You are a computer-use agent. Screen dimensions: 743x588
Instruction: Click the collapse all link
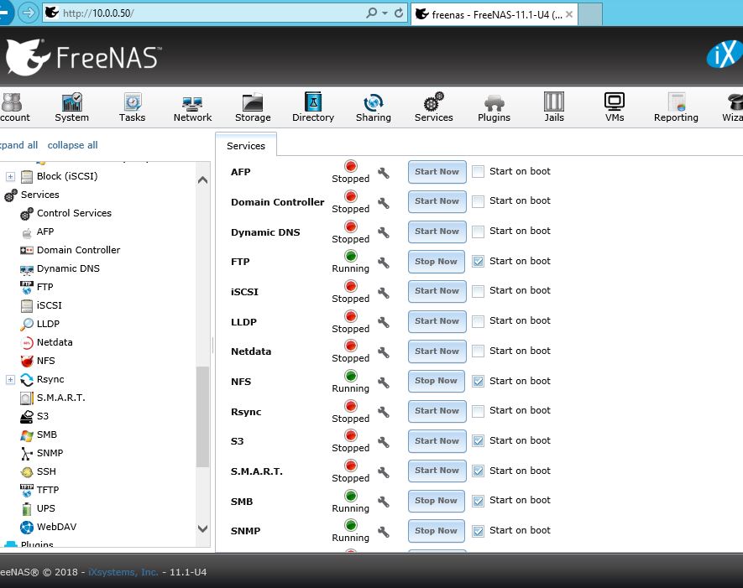[72, 145]
